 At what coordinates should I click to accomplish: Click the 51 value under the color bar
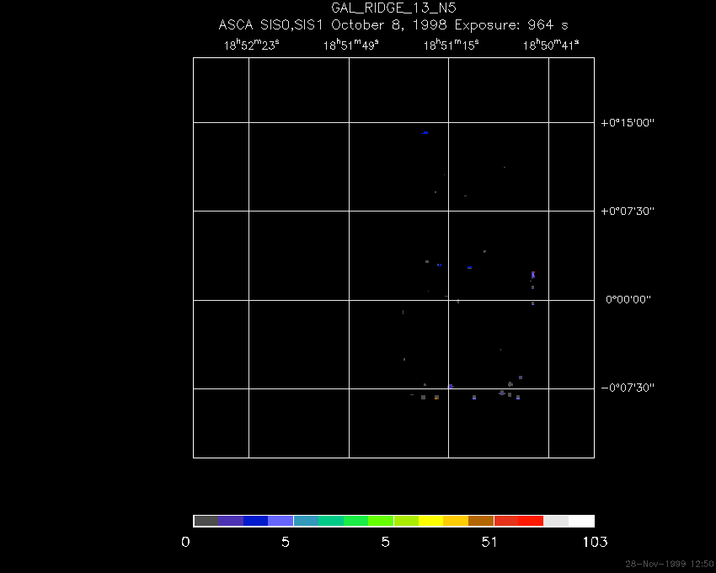tap(489, 542)
